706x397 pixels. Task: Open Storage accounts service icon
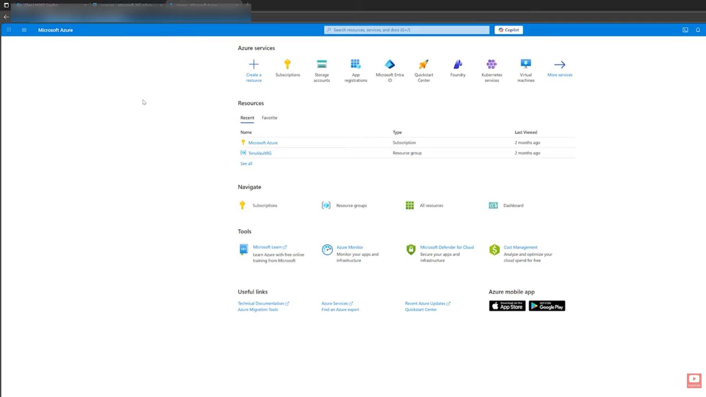pos(322,65)
